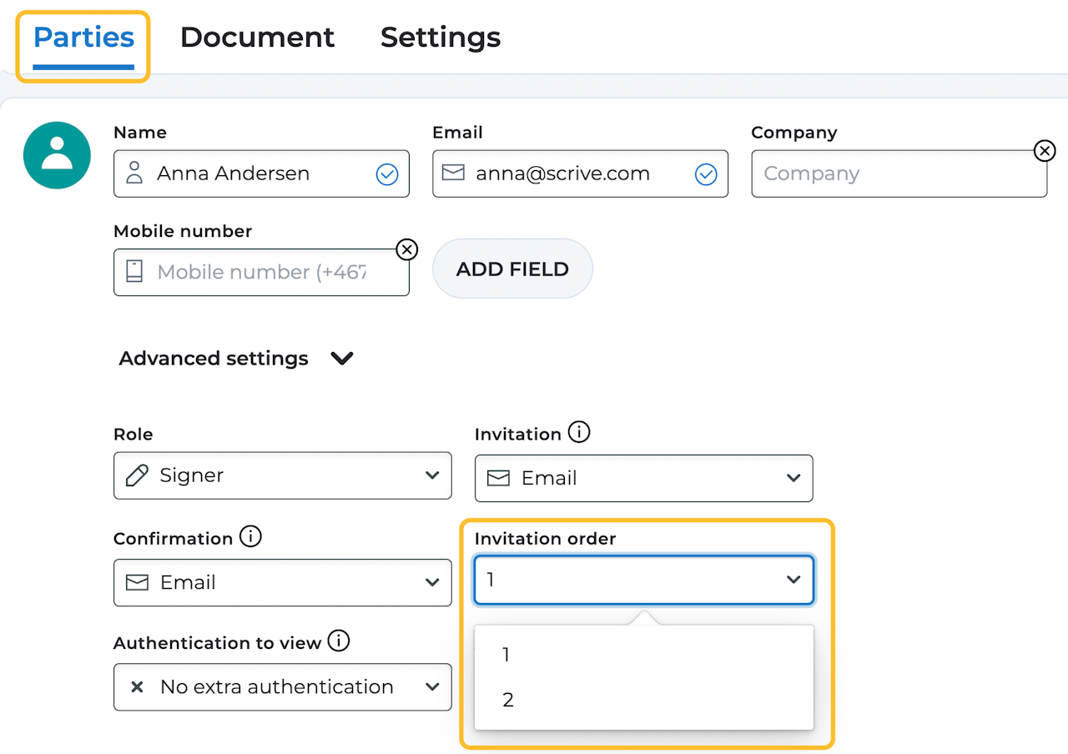Open the Invitation method dropdown

(643, 478)
